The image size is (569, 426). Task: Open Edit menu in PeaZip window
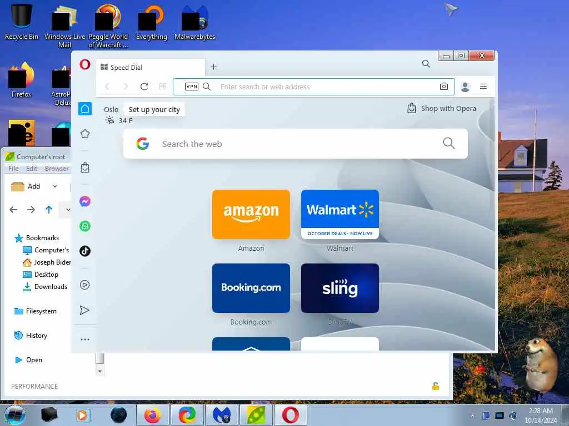tap(32, 169)
